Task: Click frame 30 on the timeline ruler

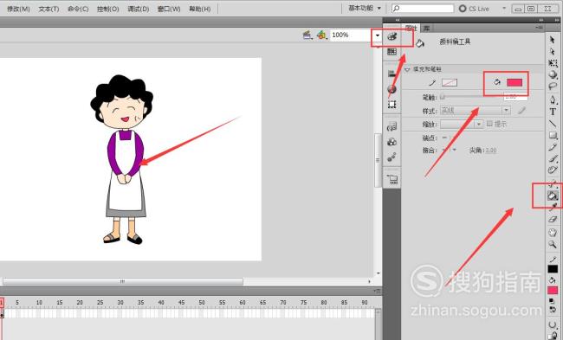Action: (120, 303)
